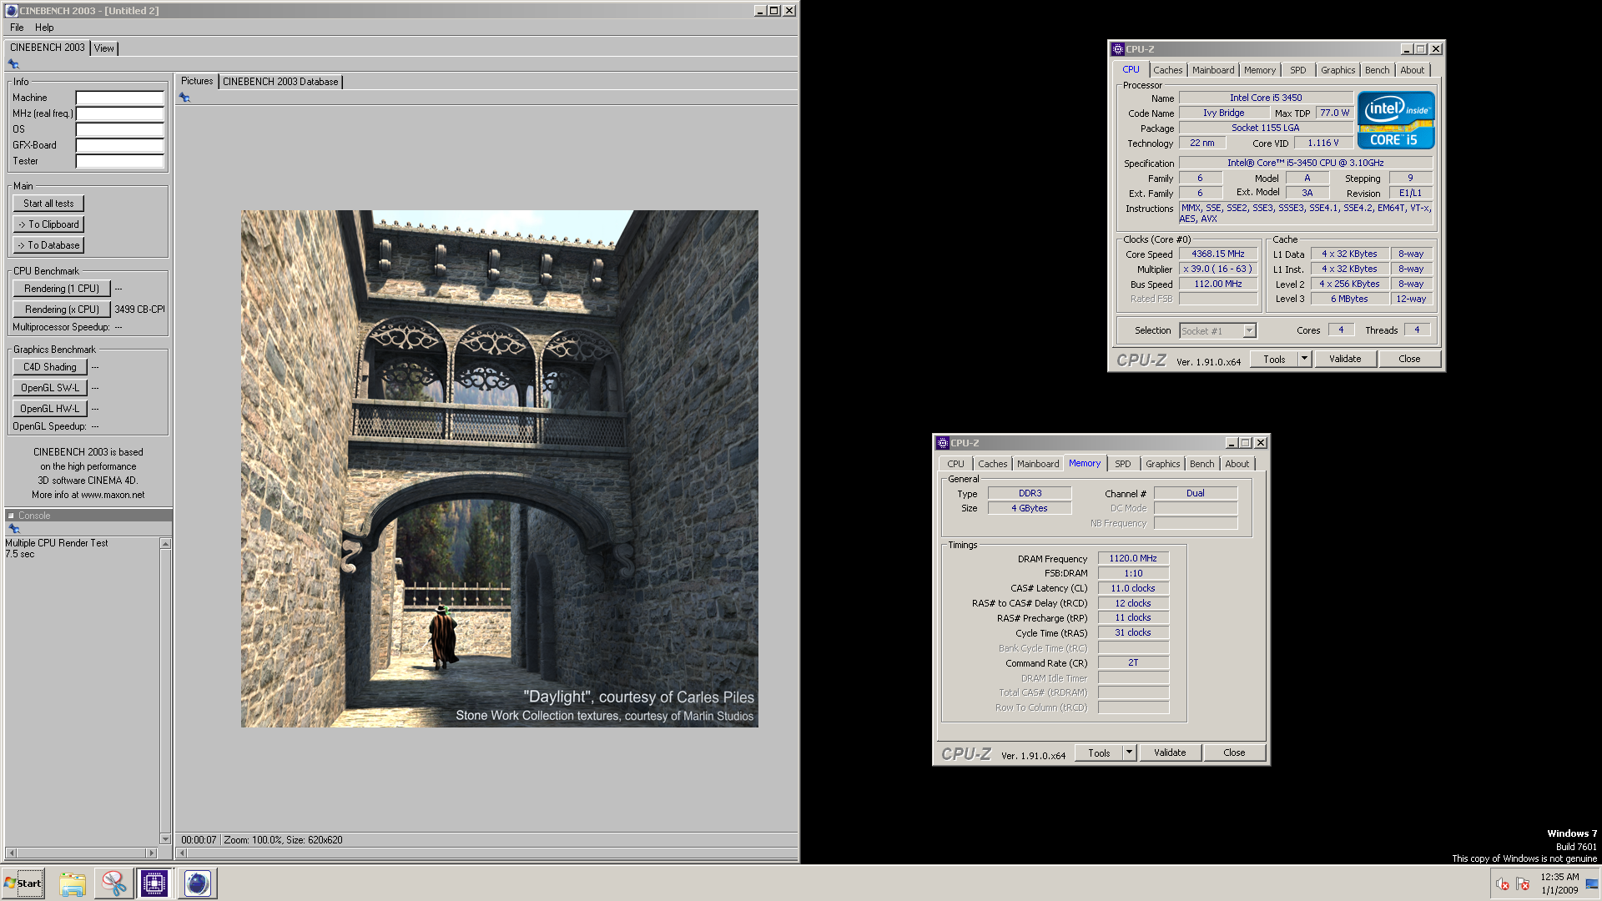1602x901 pixels.
Task: Switch to CPU-Z taskbar icon
Action: click(x=154, y=883)
